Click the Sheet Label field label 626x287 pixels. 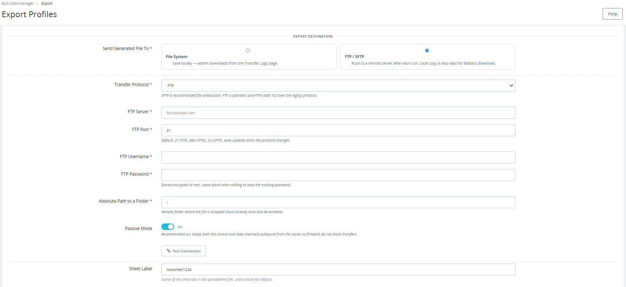[x=141, y=269]
